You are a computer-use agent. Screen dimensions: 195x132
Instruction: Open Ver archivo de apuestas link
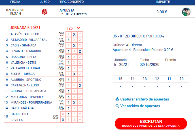[x=140, y=106]
